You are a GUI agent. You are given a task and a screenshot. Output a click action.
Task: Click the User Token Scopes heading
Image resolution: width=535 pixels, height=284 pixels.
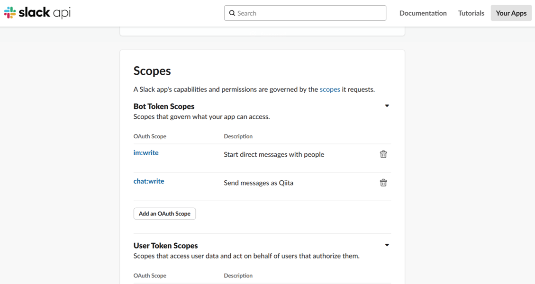pos(165,245)
